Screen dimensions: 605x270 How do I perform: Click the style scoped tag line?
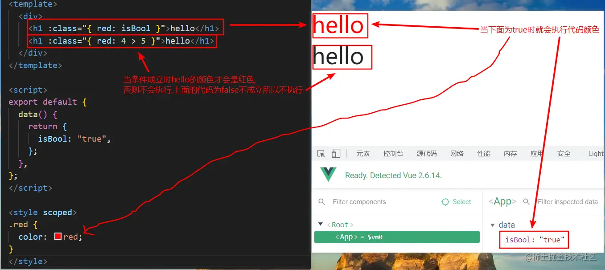pyautogui.click(x=43, y=213)
